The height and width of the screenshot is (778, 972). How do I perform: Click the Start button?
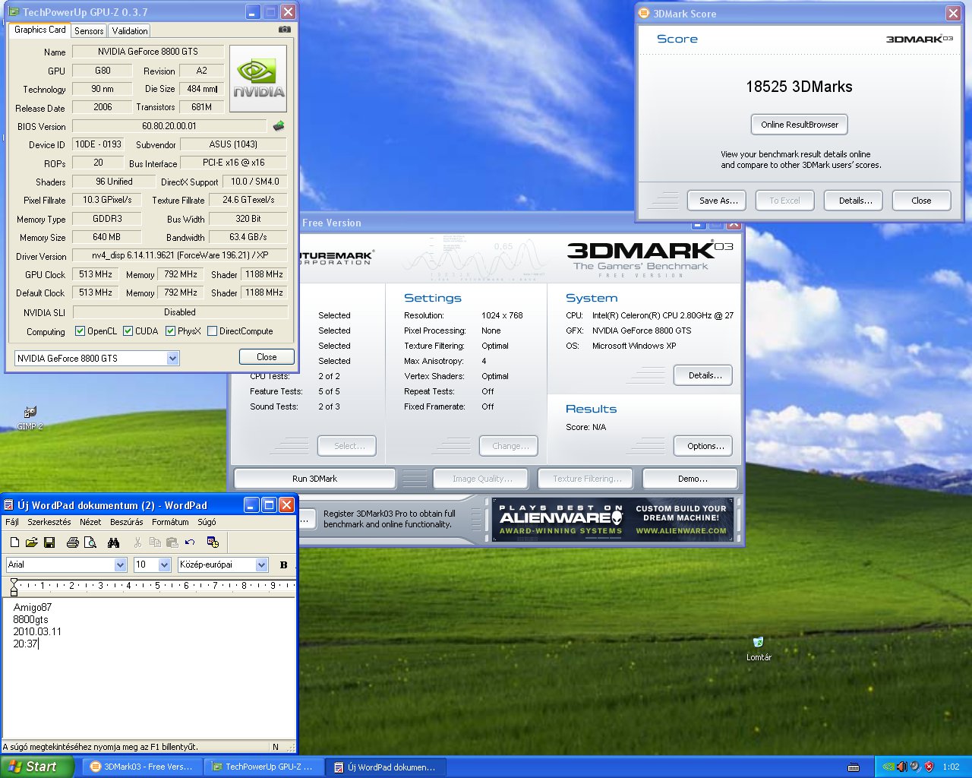[36, 767]
